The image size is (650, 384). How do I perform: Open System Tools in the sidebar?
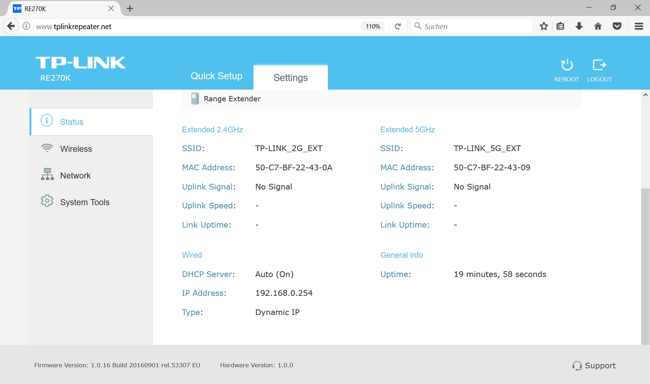point(85,202)
